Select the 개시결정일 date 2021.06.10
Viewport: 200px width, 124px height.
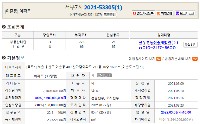(176, 91)
